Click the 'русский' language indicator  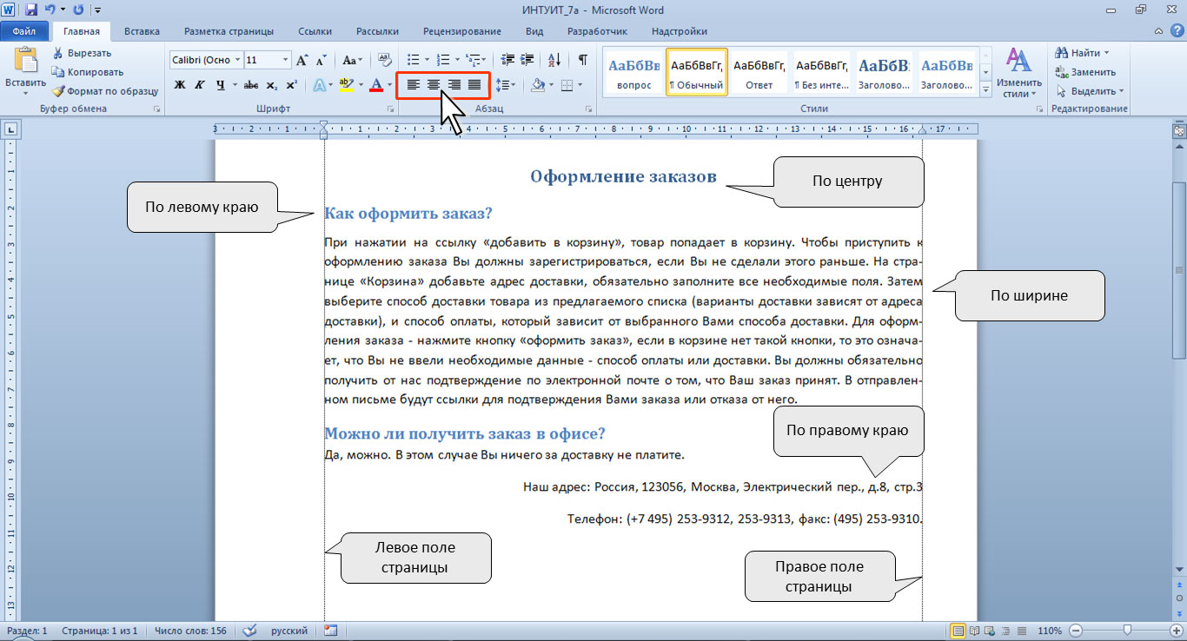coord(288,631)
